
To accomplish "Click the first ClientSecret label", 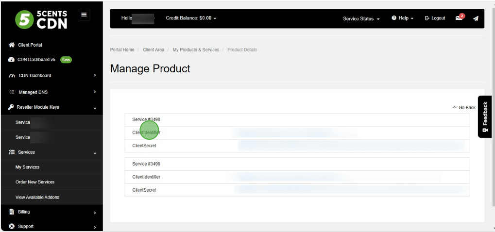I will click(144, 146).
